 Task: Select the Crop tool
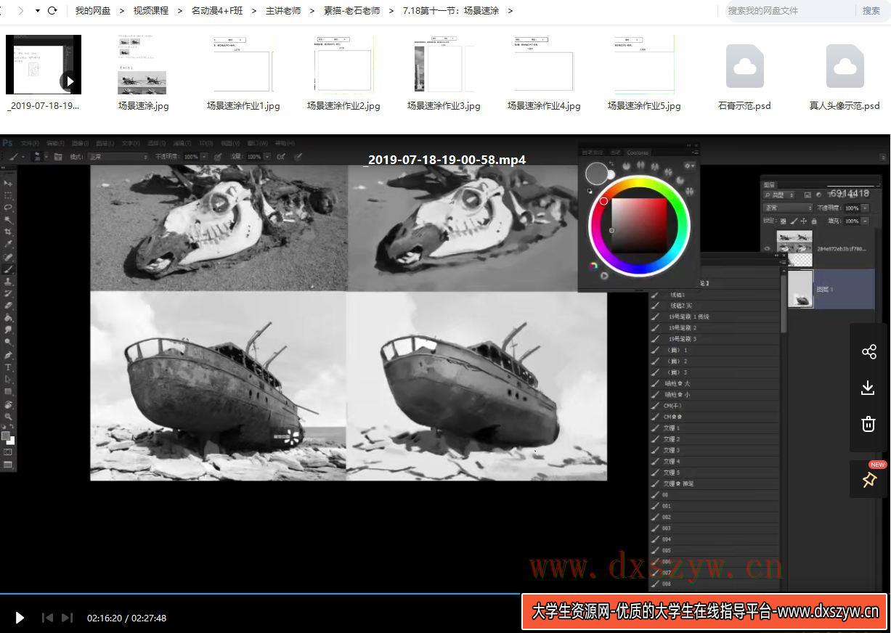click(x=8, y=232)
